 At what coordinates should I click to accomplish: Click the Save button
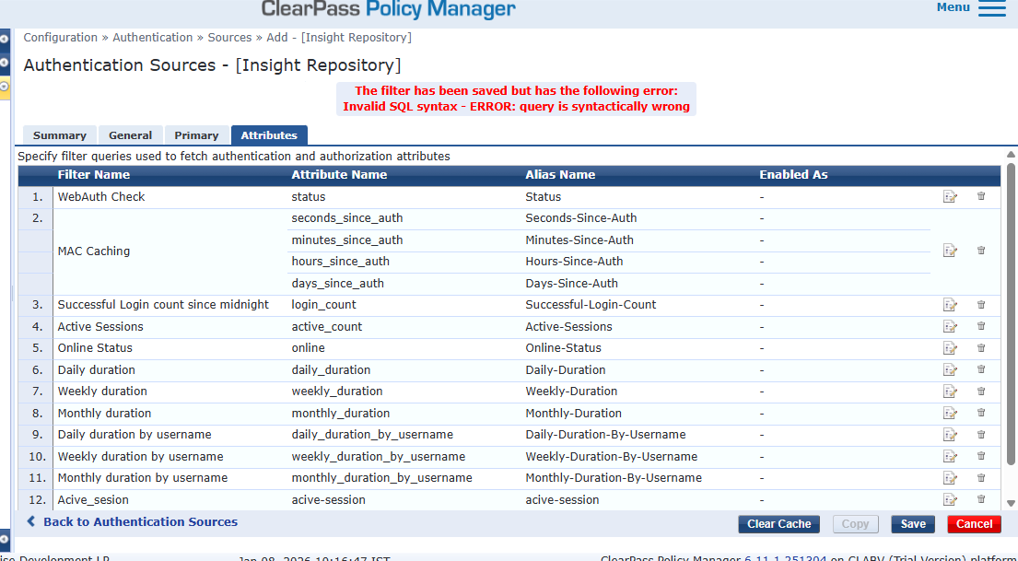coord(913,524)
